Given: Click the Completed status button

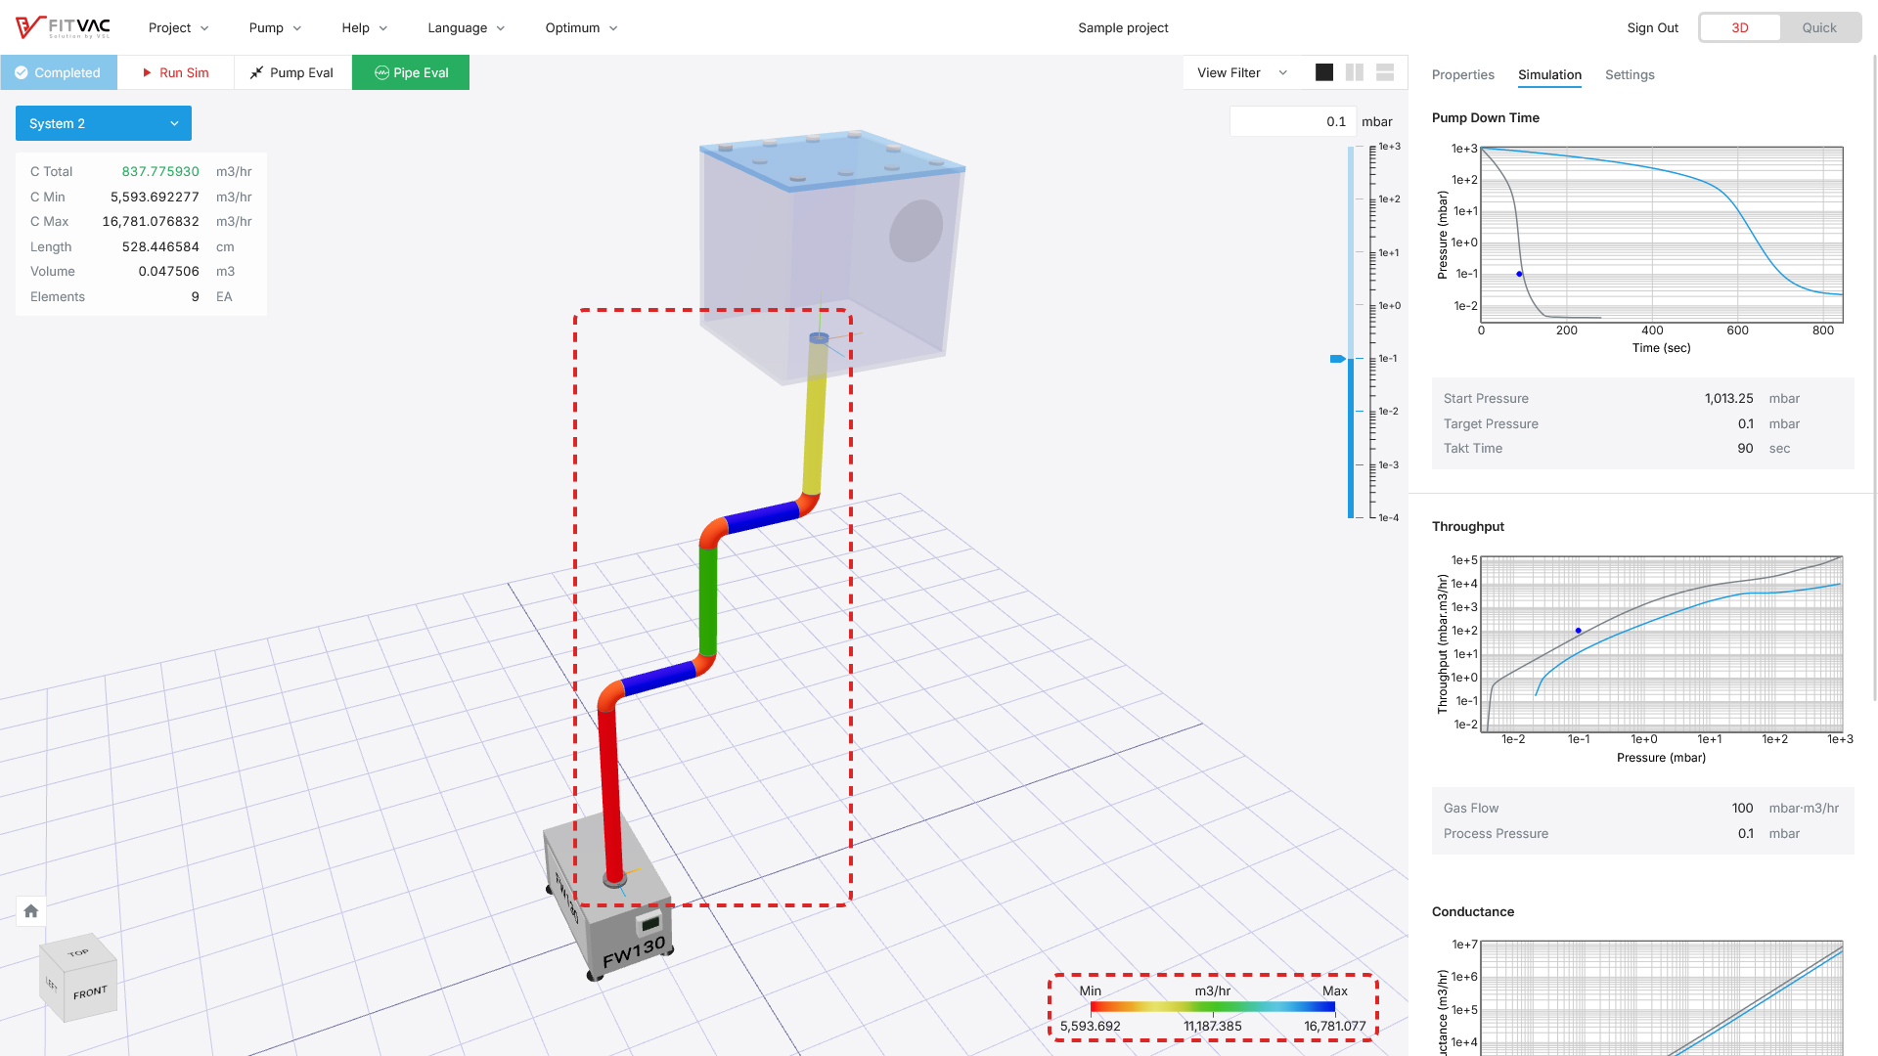Looking at the screenshot, I should click(59, 72).
